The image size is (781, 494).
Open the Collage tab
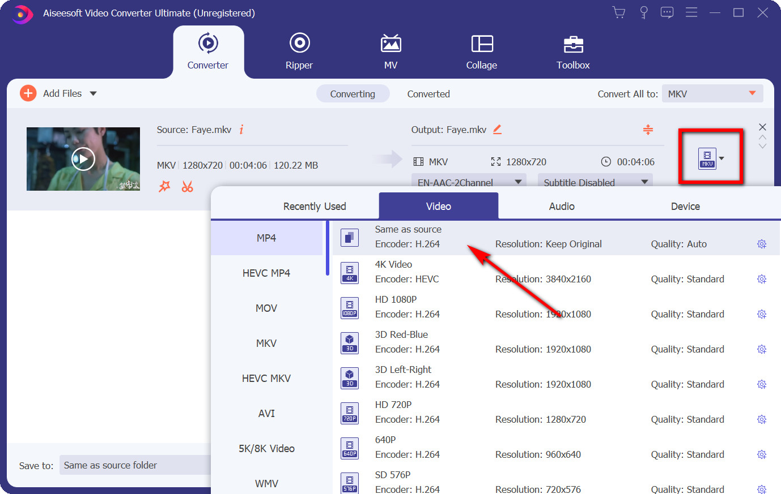[482, 52]
